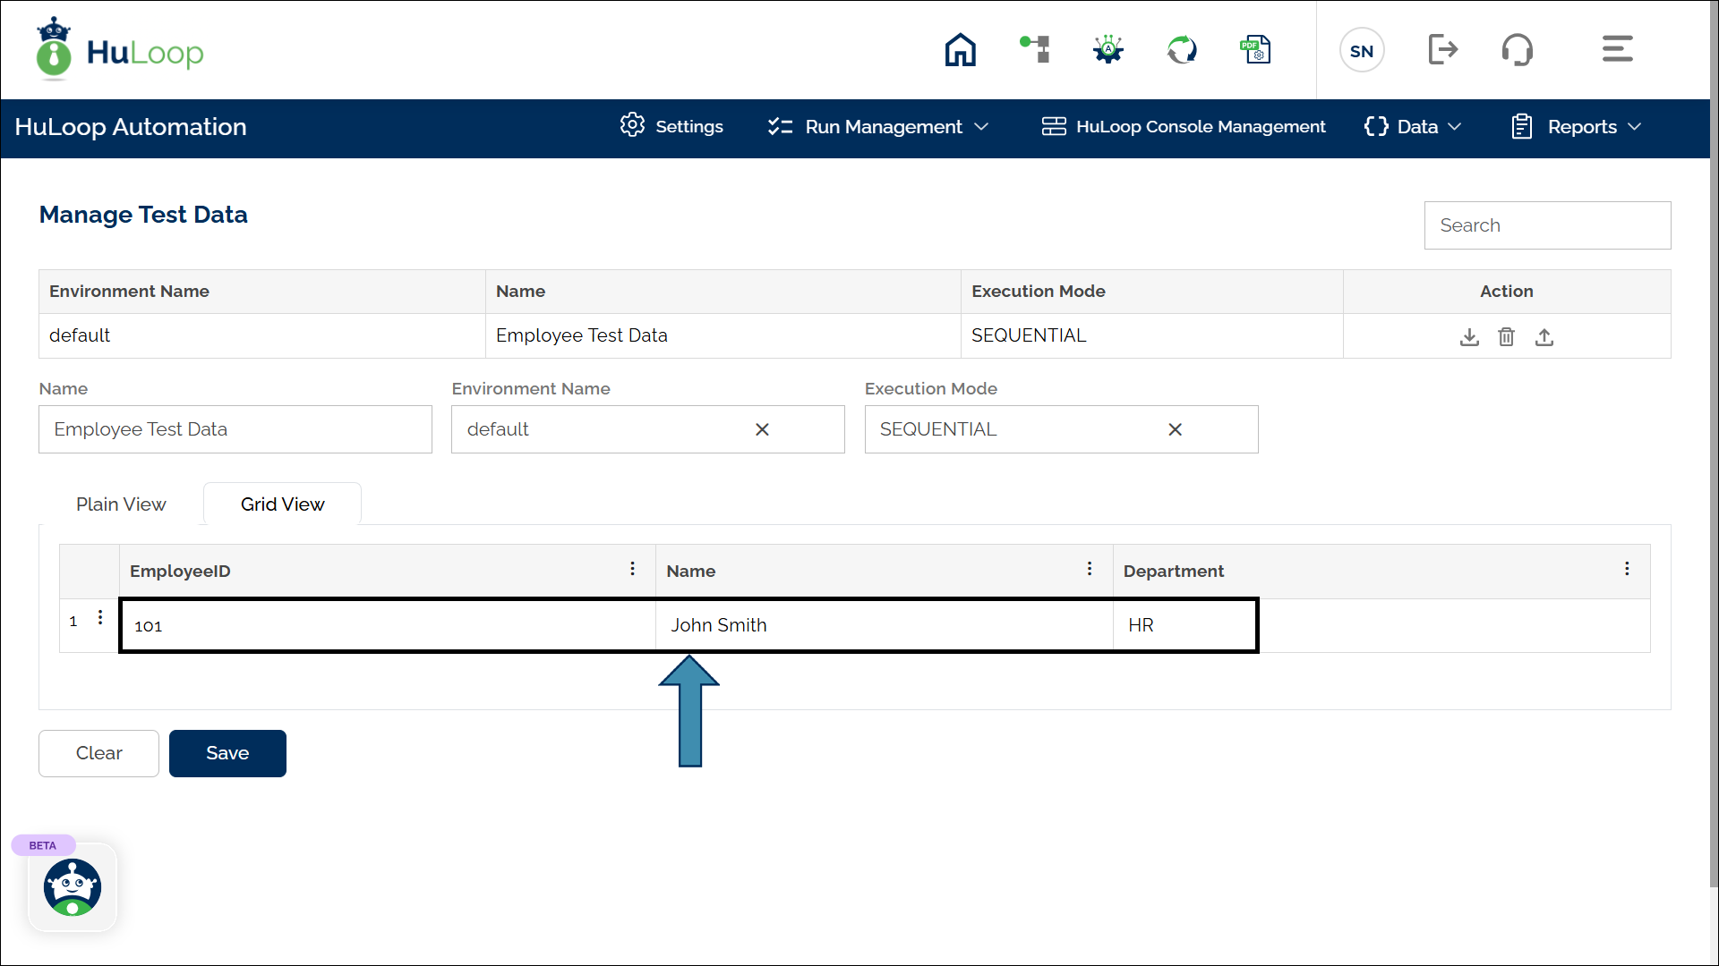Expand the Data dropdown menu

click(1413, 127)
